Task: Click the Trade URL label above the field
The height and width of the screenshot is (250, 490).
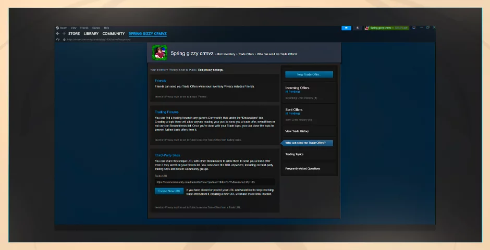Action: (x=161, y=176)
